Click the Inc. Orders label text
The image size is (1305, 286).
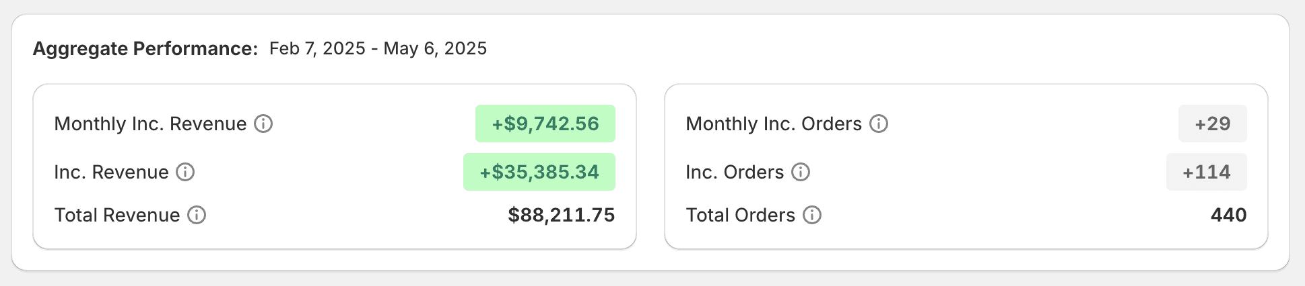click(x=735, y=172)
